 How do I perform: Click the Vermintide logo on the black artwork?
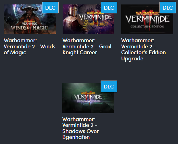[x=147, y=18]
